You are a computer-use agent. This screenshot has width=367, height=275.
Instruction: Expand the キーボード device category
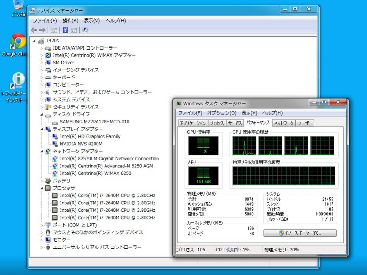click(42, 78)
